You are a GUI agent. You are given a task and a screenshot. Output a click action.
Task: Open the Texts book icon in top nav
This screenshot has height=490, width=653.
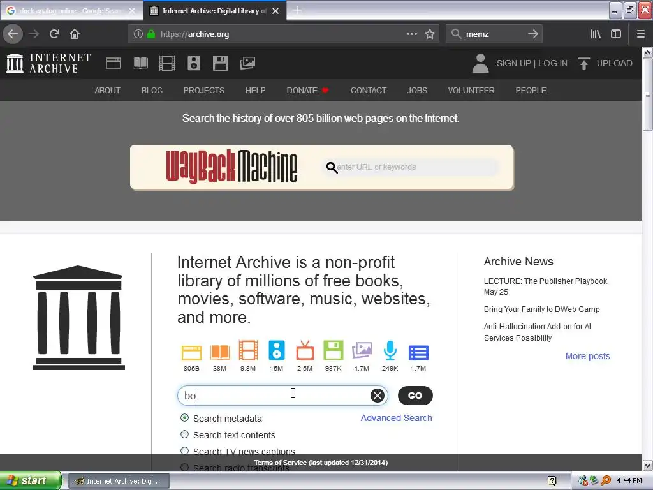[140, 63]
